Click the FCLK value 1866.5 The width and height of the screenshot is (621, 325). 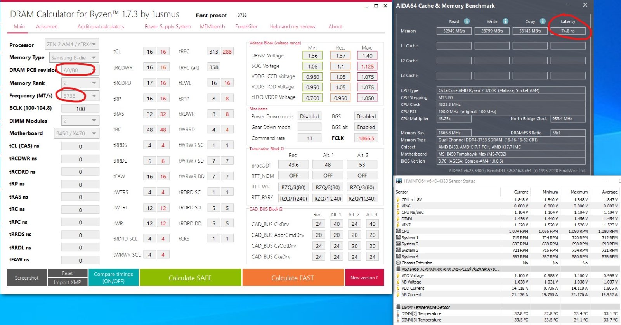366,138
